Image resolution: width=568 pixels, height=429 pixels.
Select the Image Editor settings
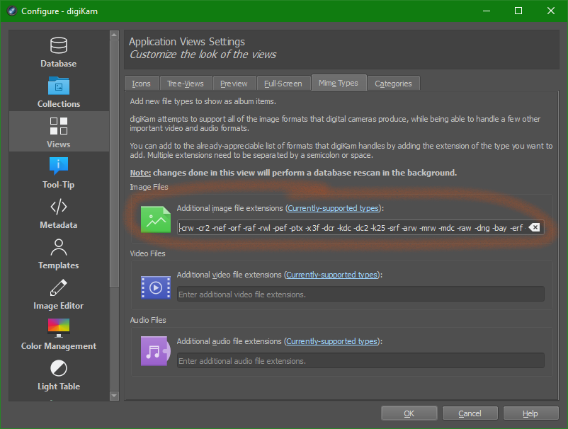point(59,294)
